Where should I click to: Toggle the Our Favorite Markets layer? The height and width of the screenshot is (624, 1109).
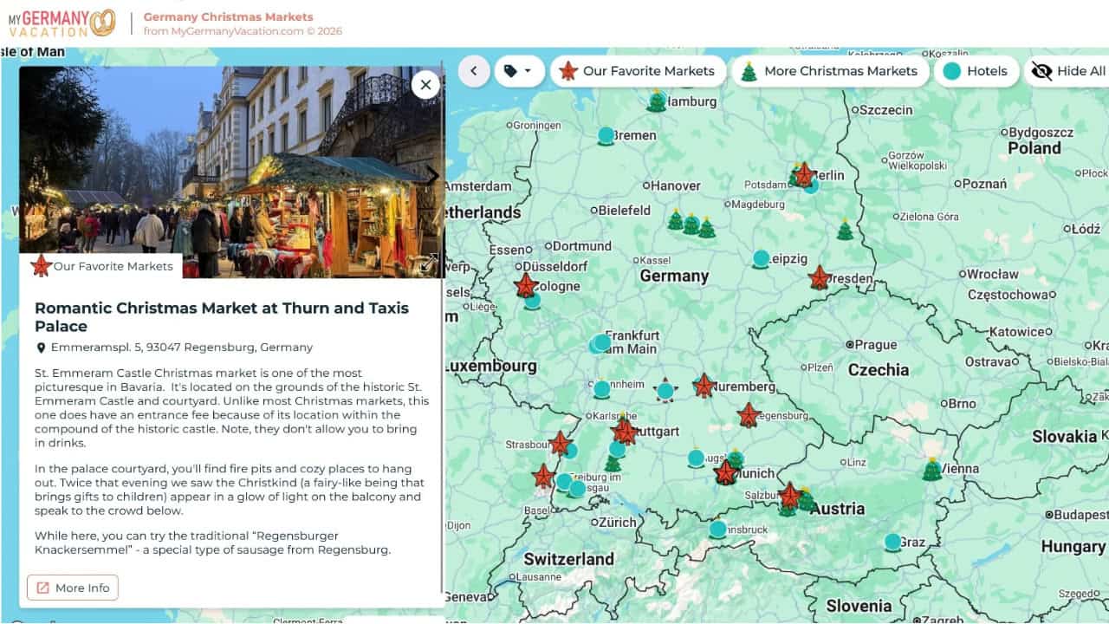[x=639, y=71]
